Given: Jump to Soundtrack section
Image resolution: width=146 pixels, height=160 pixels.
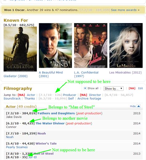Looking at the screenshot, I should point(12,98).
